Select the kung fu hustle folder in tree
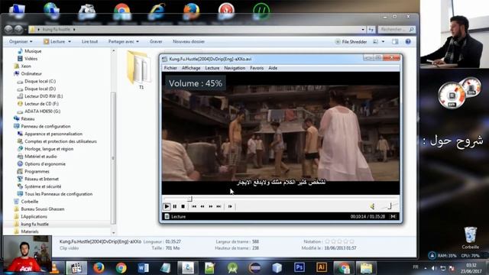489x275 pixels. click(x=34, y=224)
